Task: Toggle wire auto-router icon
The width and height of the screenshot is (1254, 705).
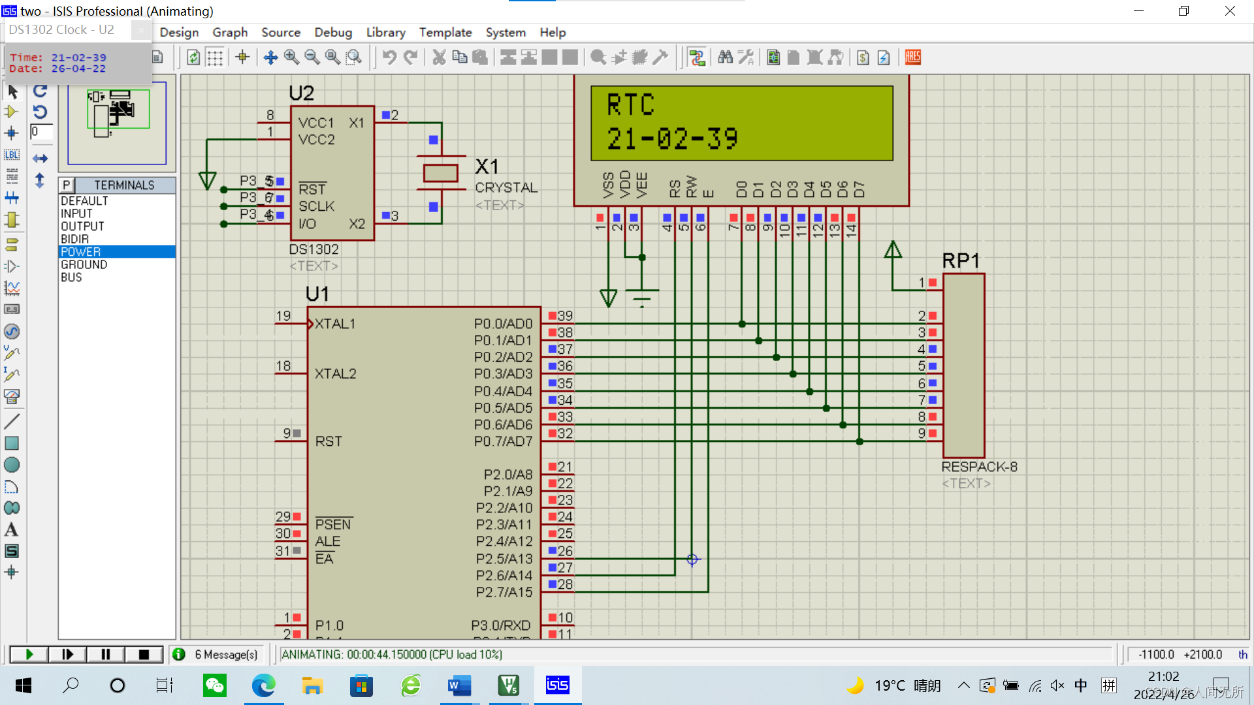Action: point(697,57)
